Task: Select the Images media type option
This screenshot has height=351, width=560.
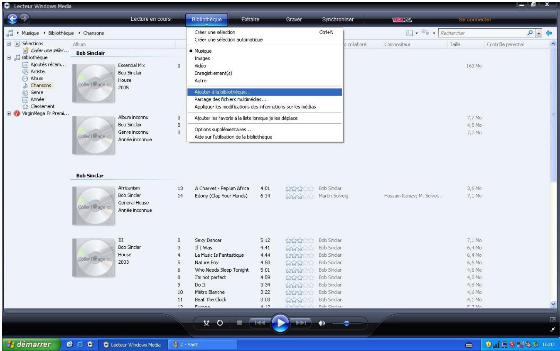Action: [x=265, y=59]
